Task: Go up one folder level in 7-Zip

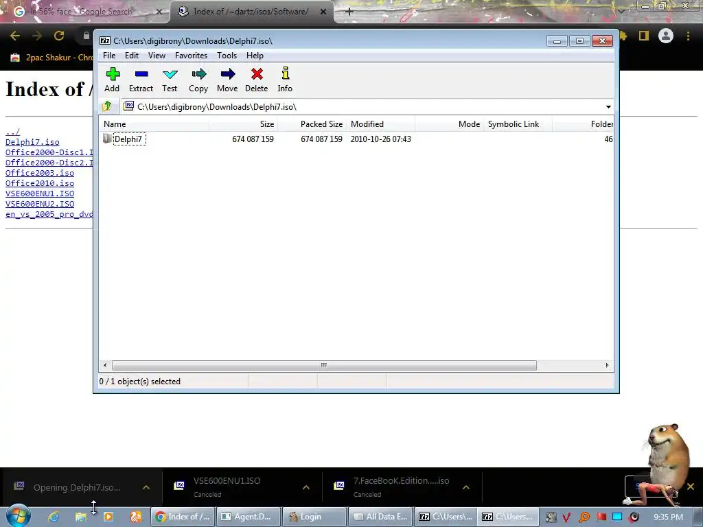Action: click(x=106, y=106)
